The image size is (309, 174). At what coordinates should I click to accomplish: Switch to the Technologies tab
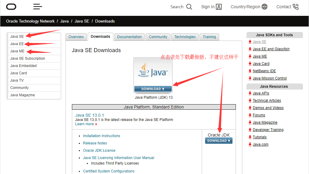tap(185, 37)
